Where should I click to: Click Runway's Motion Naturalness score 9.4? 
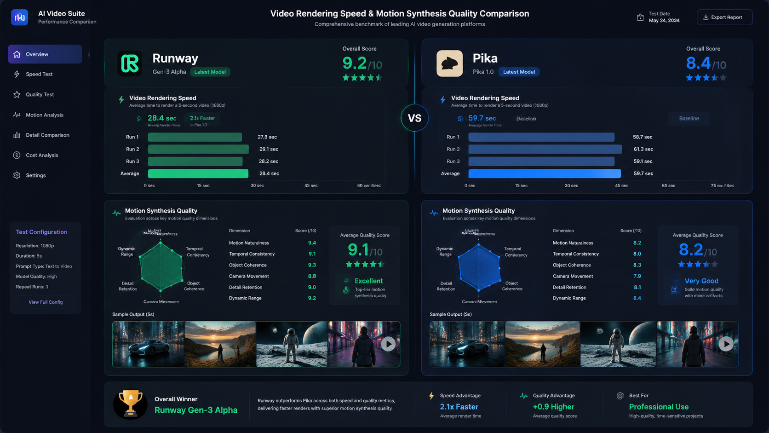pos(312,243)
